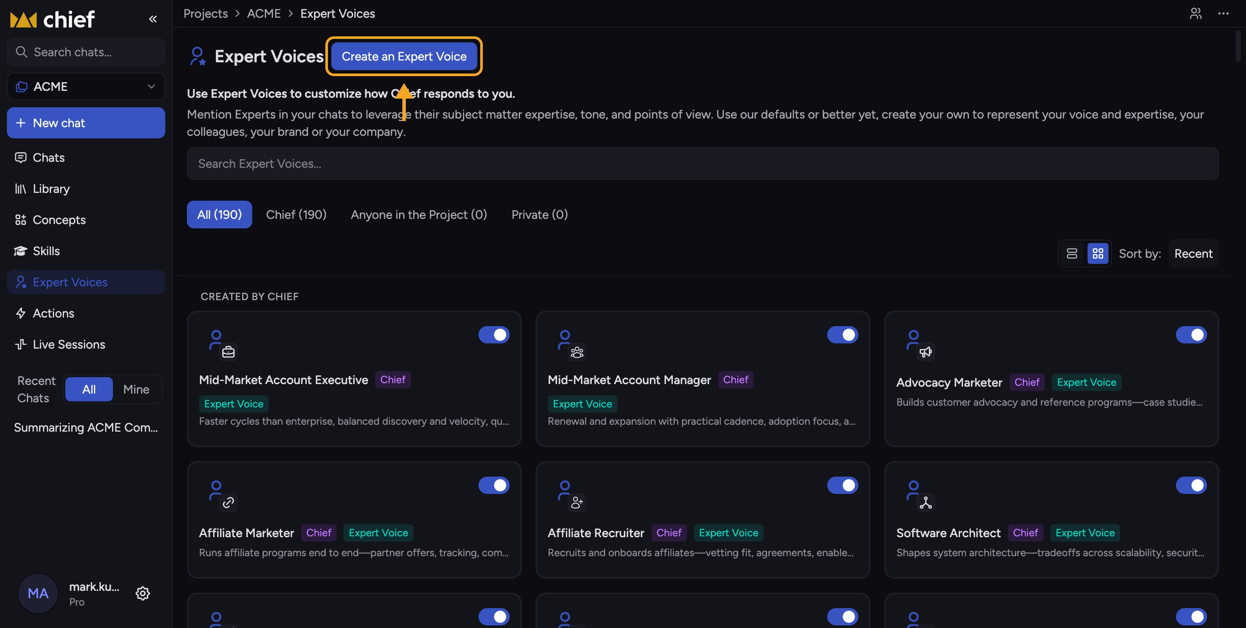Click the Search Expert Voices field

[x=703, y=163]
